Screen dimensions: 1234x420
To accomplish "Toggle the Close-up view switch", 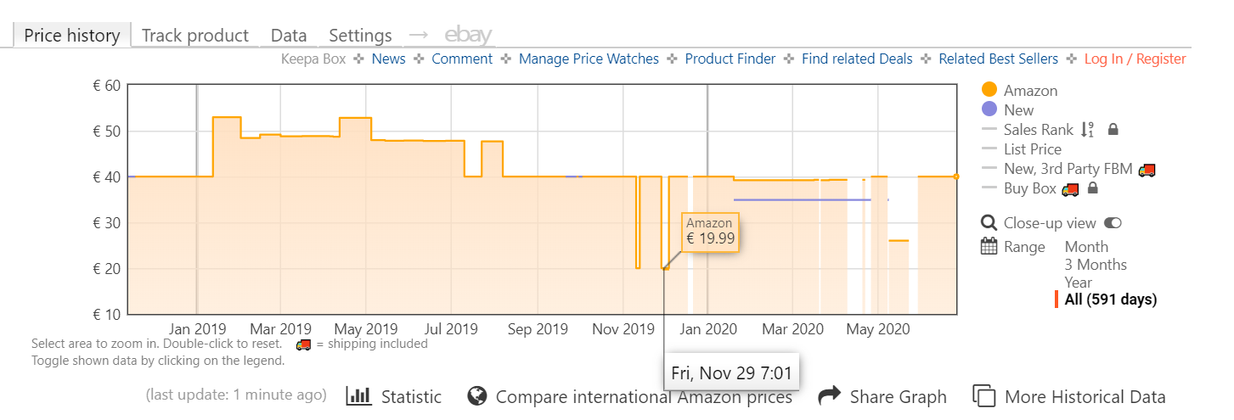I will click(1113, 223).
